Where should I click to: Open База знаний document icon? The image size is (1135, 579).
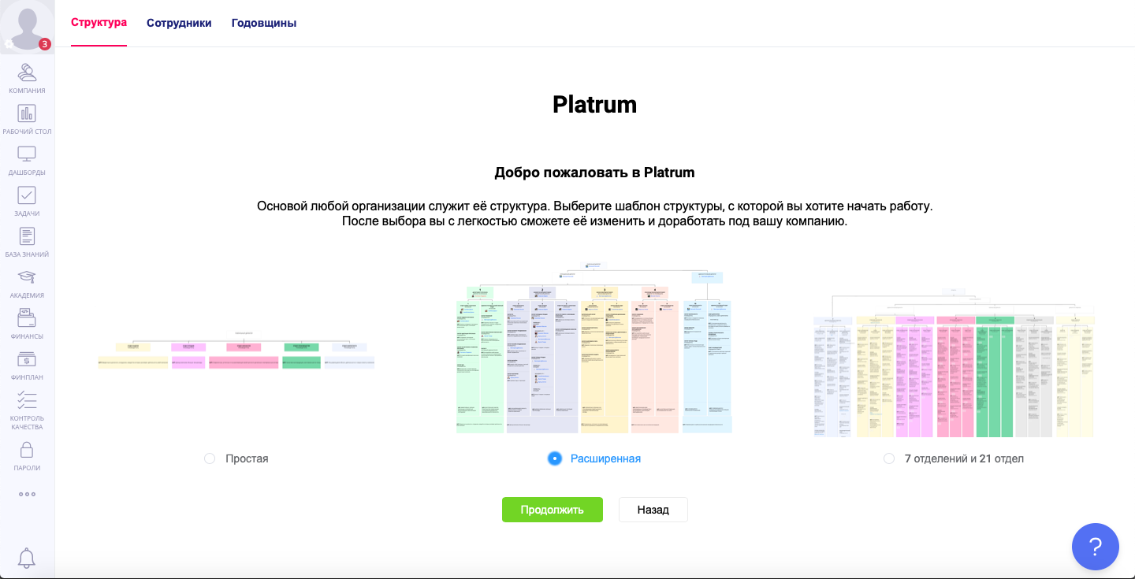[x=27, y=236]
